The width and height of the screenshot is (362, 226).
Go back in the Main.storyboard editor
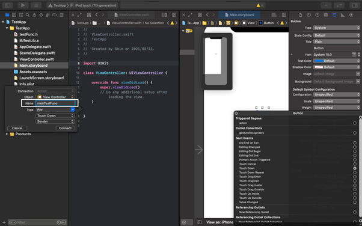(x=207, y=15)
